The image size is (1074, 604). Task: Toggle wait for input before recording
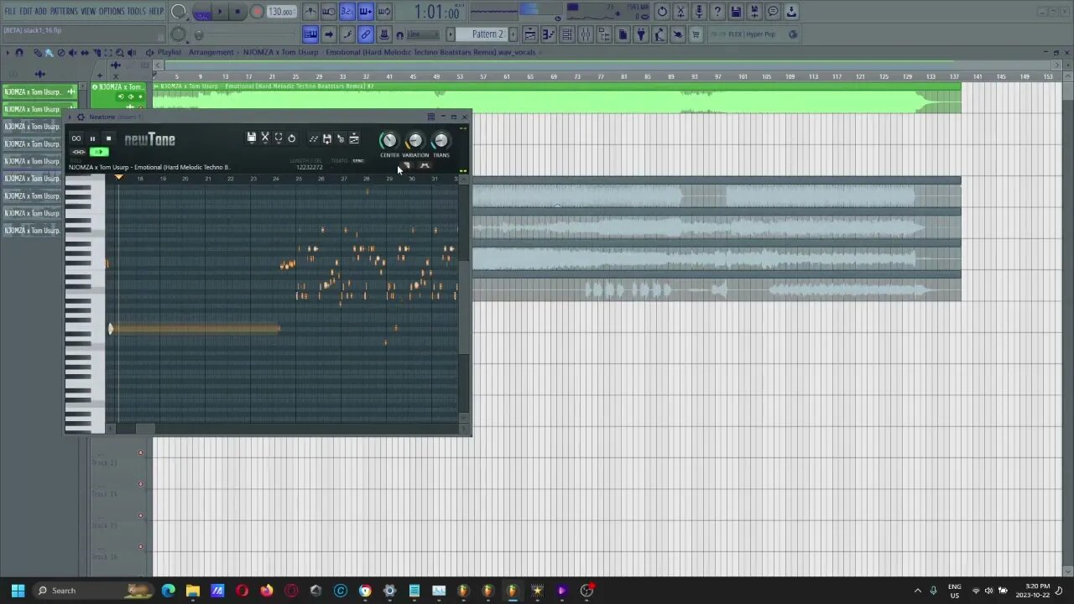[x=329, y=12]
